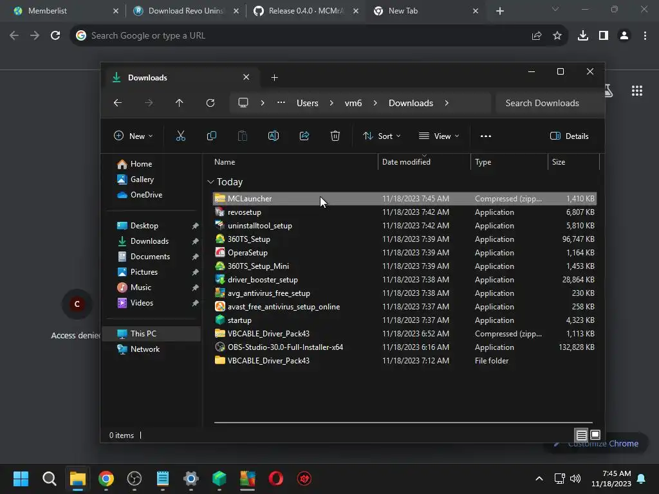The width and height of the screenshot is (659, 494).
Task: Show hidden system tray icons
Action: [539, 478]
